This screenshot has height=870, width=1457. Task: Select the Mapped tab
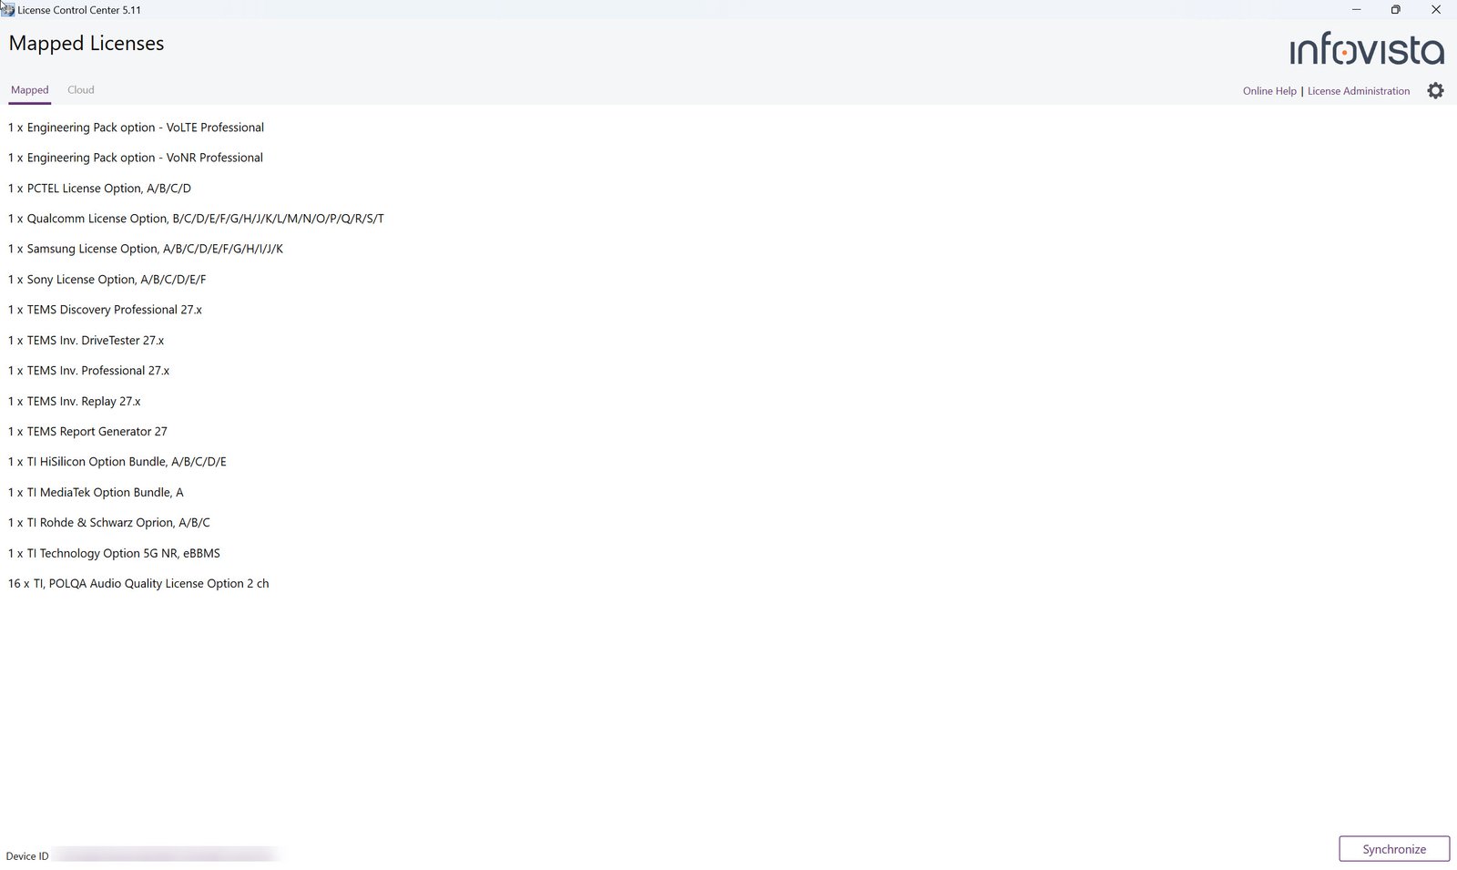coord(30,90)
